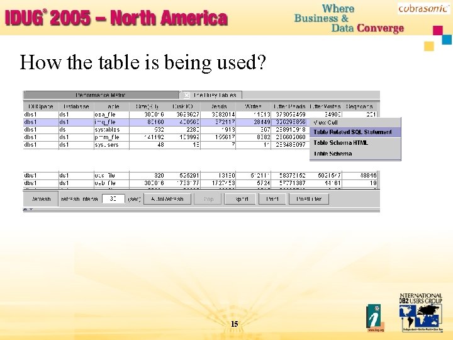Sort by the Writes column header
Screen dimensions: 453x340
click(x=254, y=106)
